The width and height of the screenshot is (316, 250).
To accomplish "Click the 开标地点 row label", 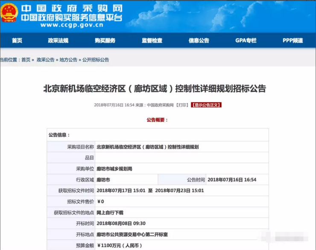I will tap(85, 235).
